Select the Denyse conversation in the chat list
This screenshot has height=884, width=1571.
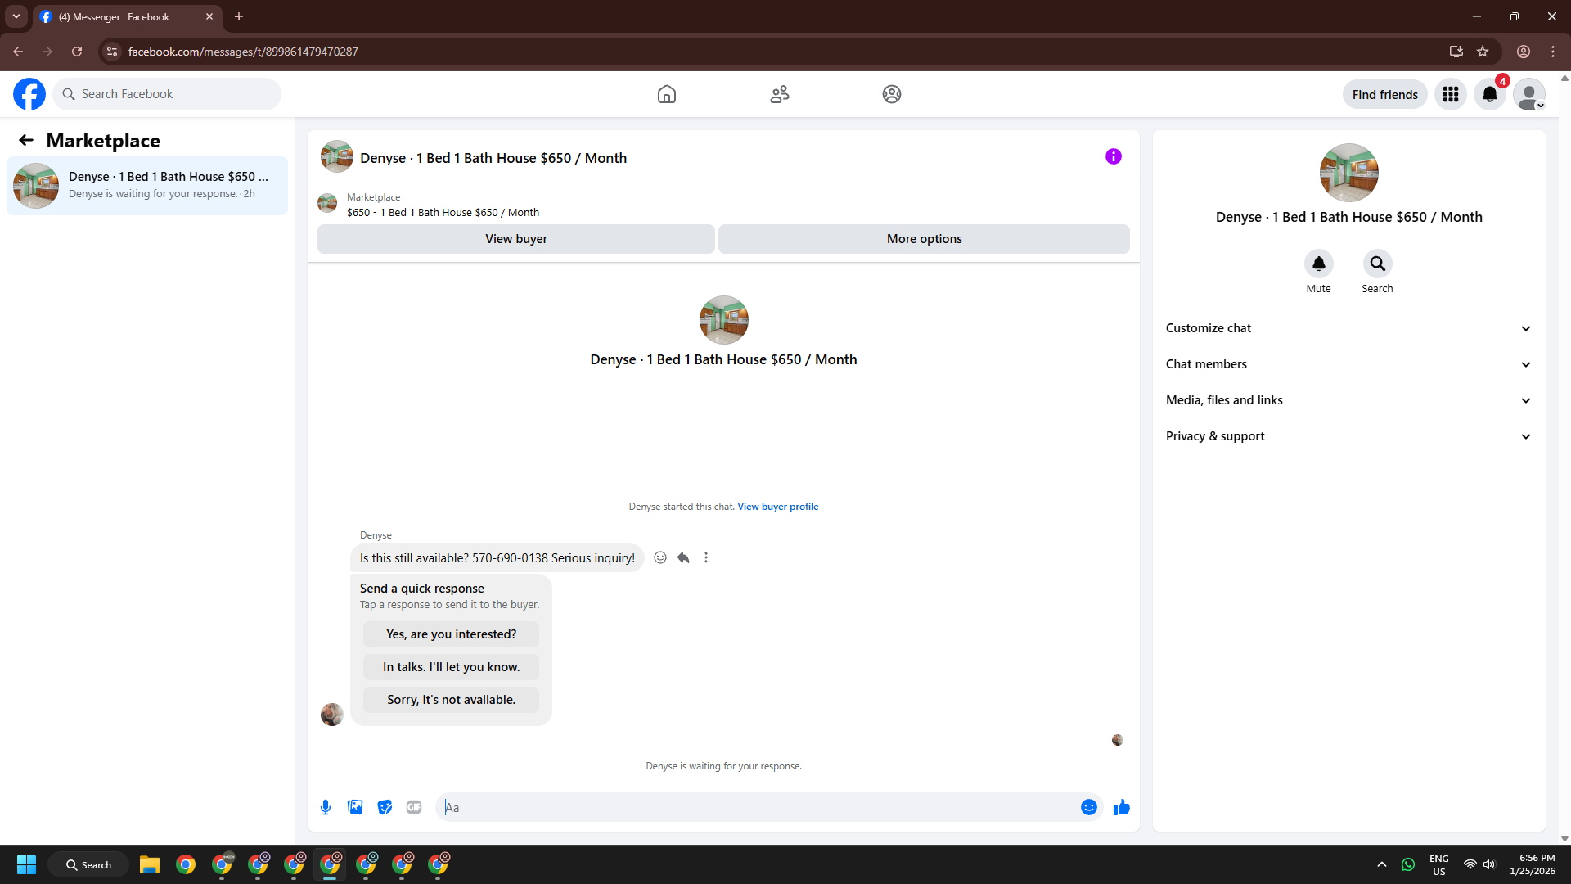(147, 186)
